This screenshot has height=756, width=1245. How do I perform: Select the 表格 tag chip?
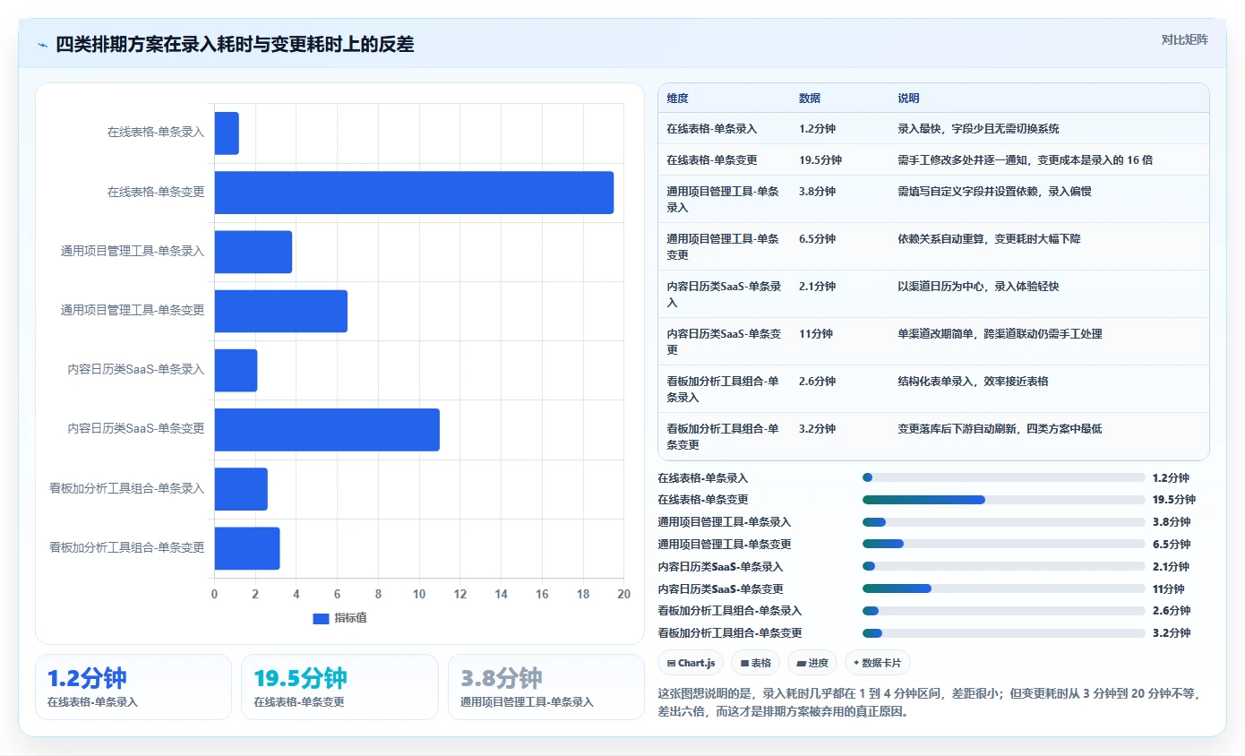755,663
